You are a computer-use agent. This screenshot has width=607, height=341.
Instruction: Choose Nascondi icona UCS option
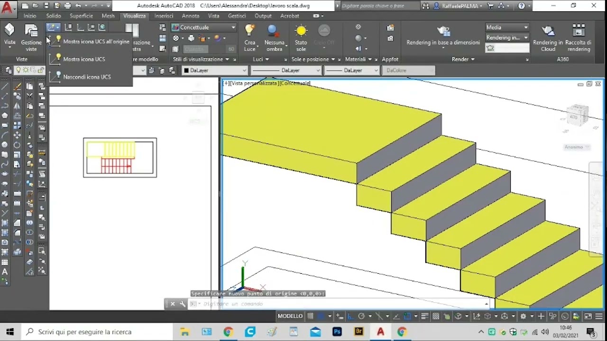pyautogui.click(x=90, y=77)
